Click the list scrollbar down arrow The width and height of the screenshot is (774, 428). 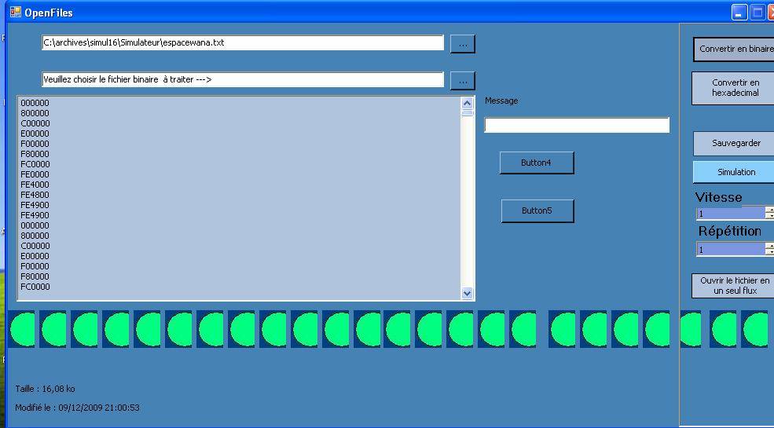(x=467, y=293)
